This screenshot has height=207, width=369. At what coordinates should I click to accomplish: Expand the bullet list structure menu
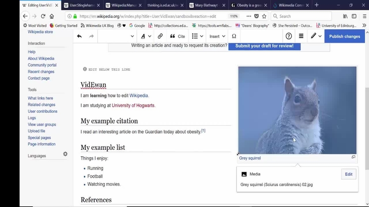197,36
